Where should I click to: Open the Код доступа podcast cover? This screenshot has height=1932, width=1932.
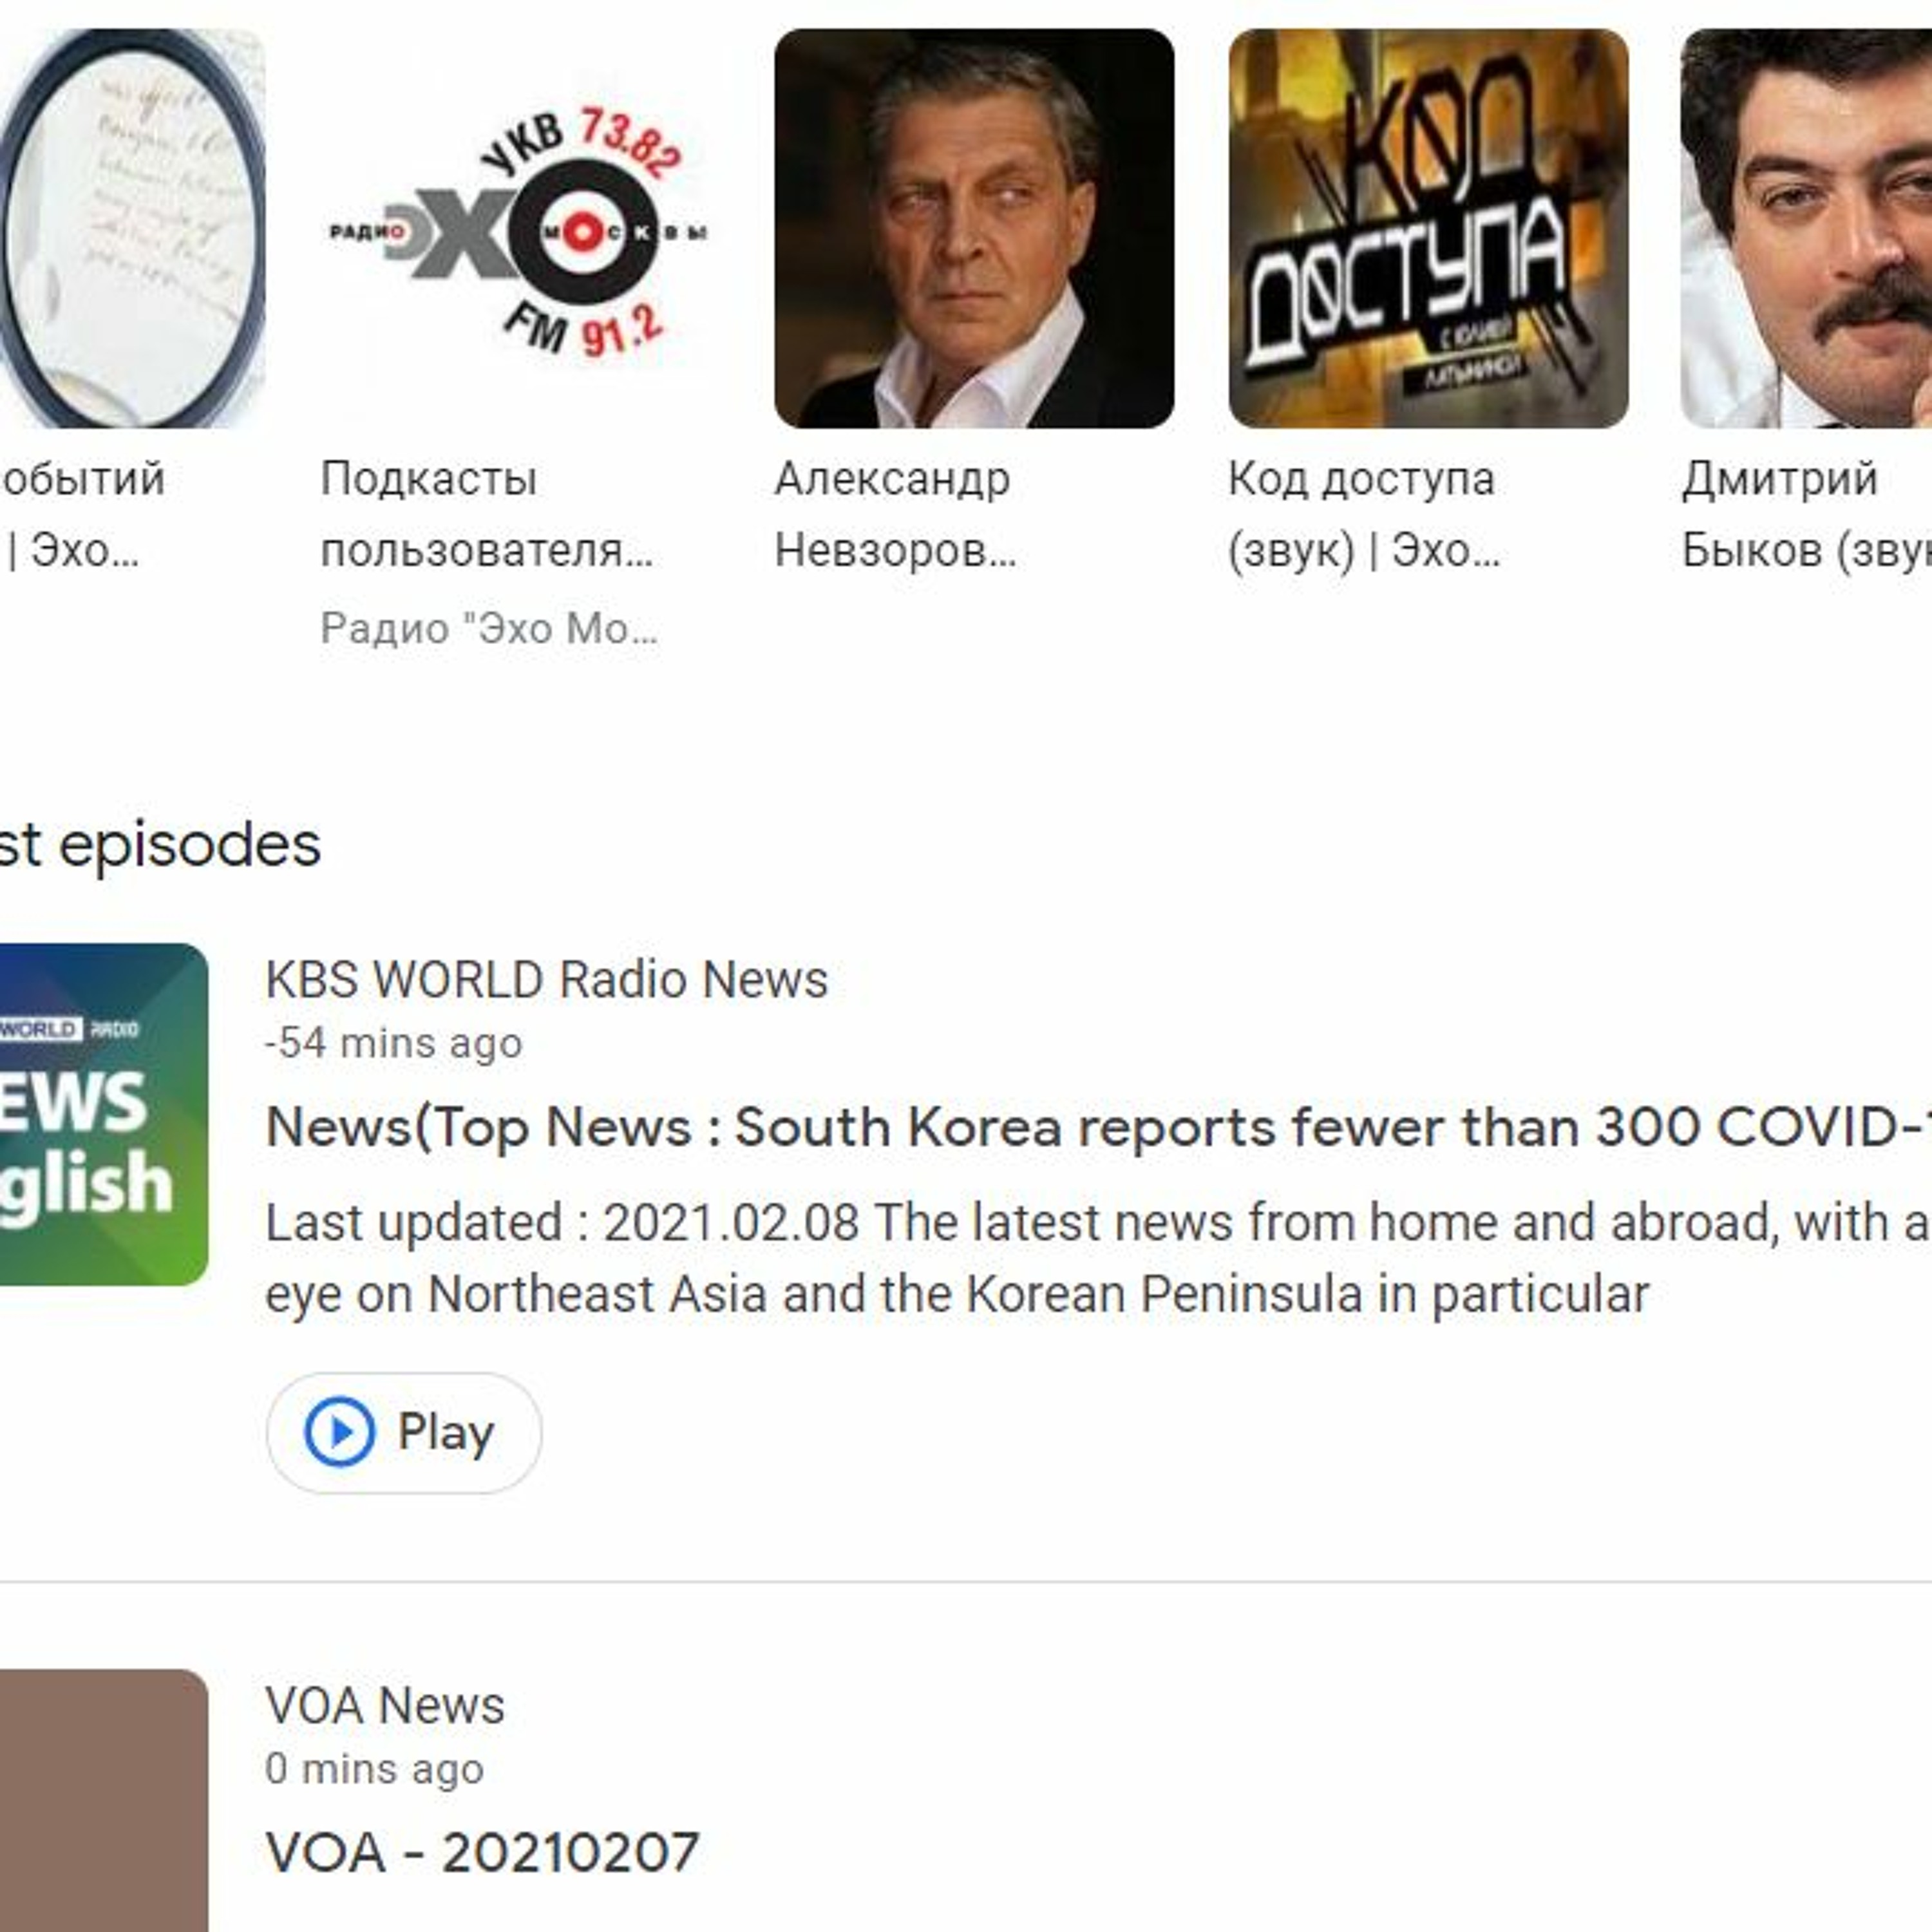click(x=1427, y=229)
